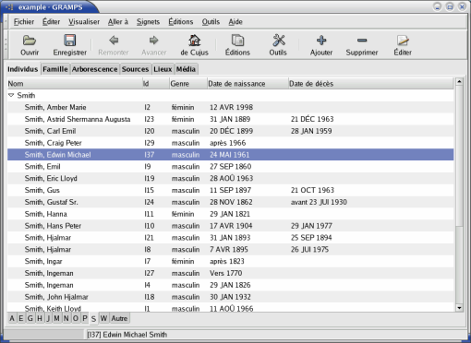Select the Autre alphabet tab
471x343 pixels.
pos(119,318)
